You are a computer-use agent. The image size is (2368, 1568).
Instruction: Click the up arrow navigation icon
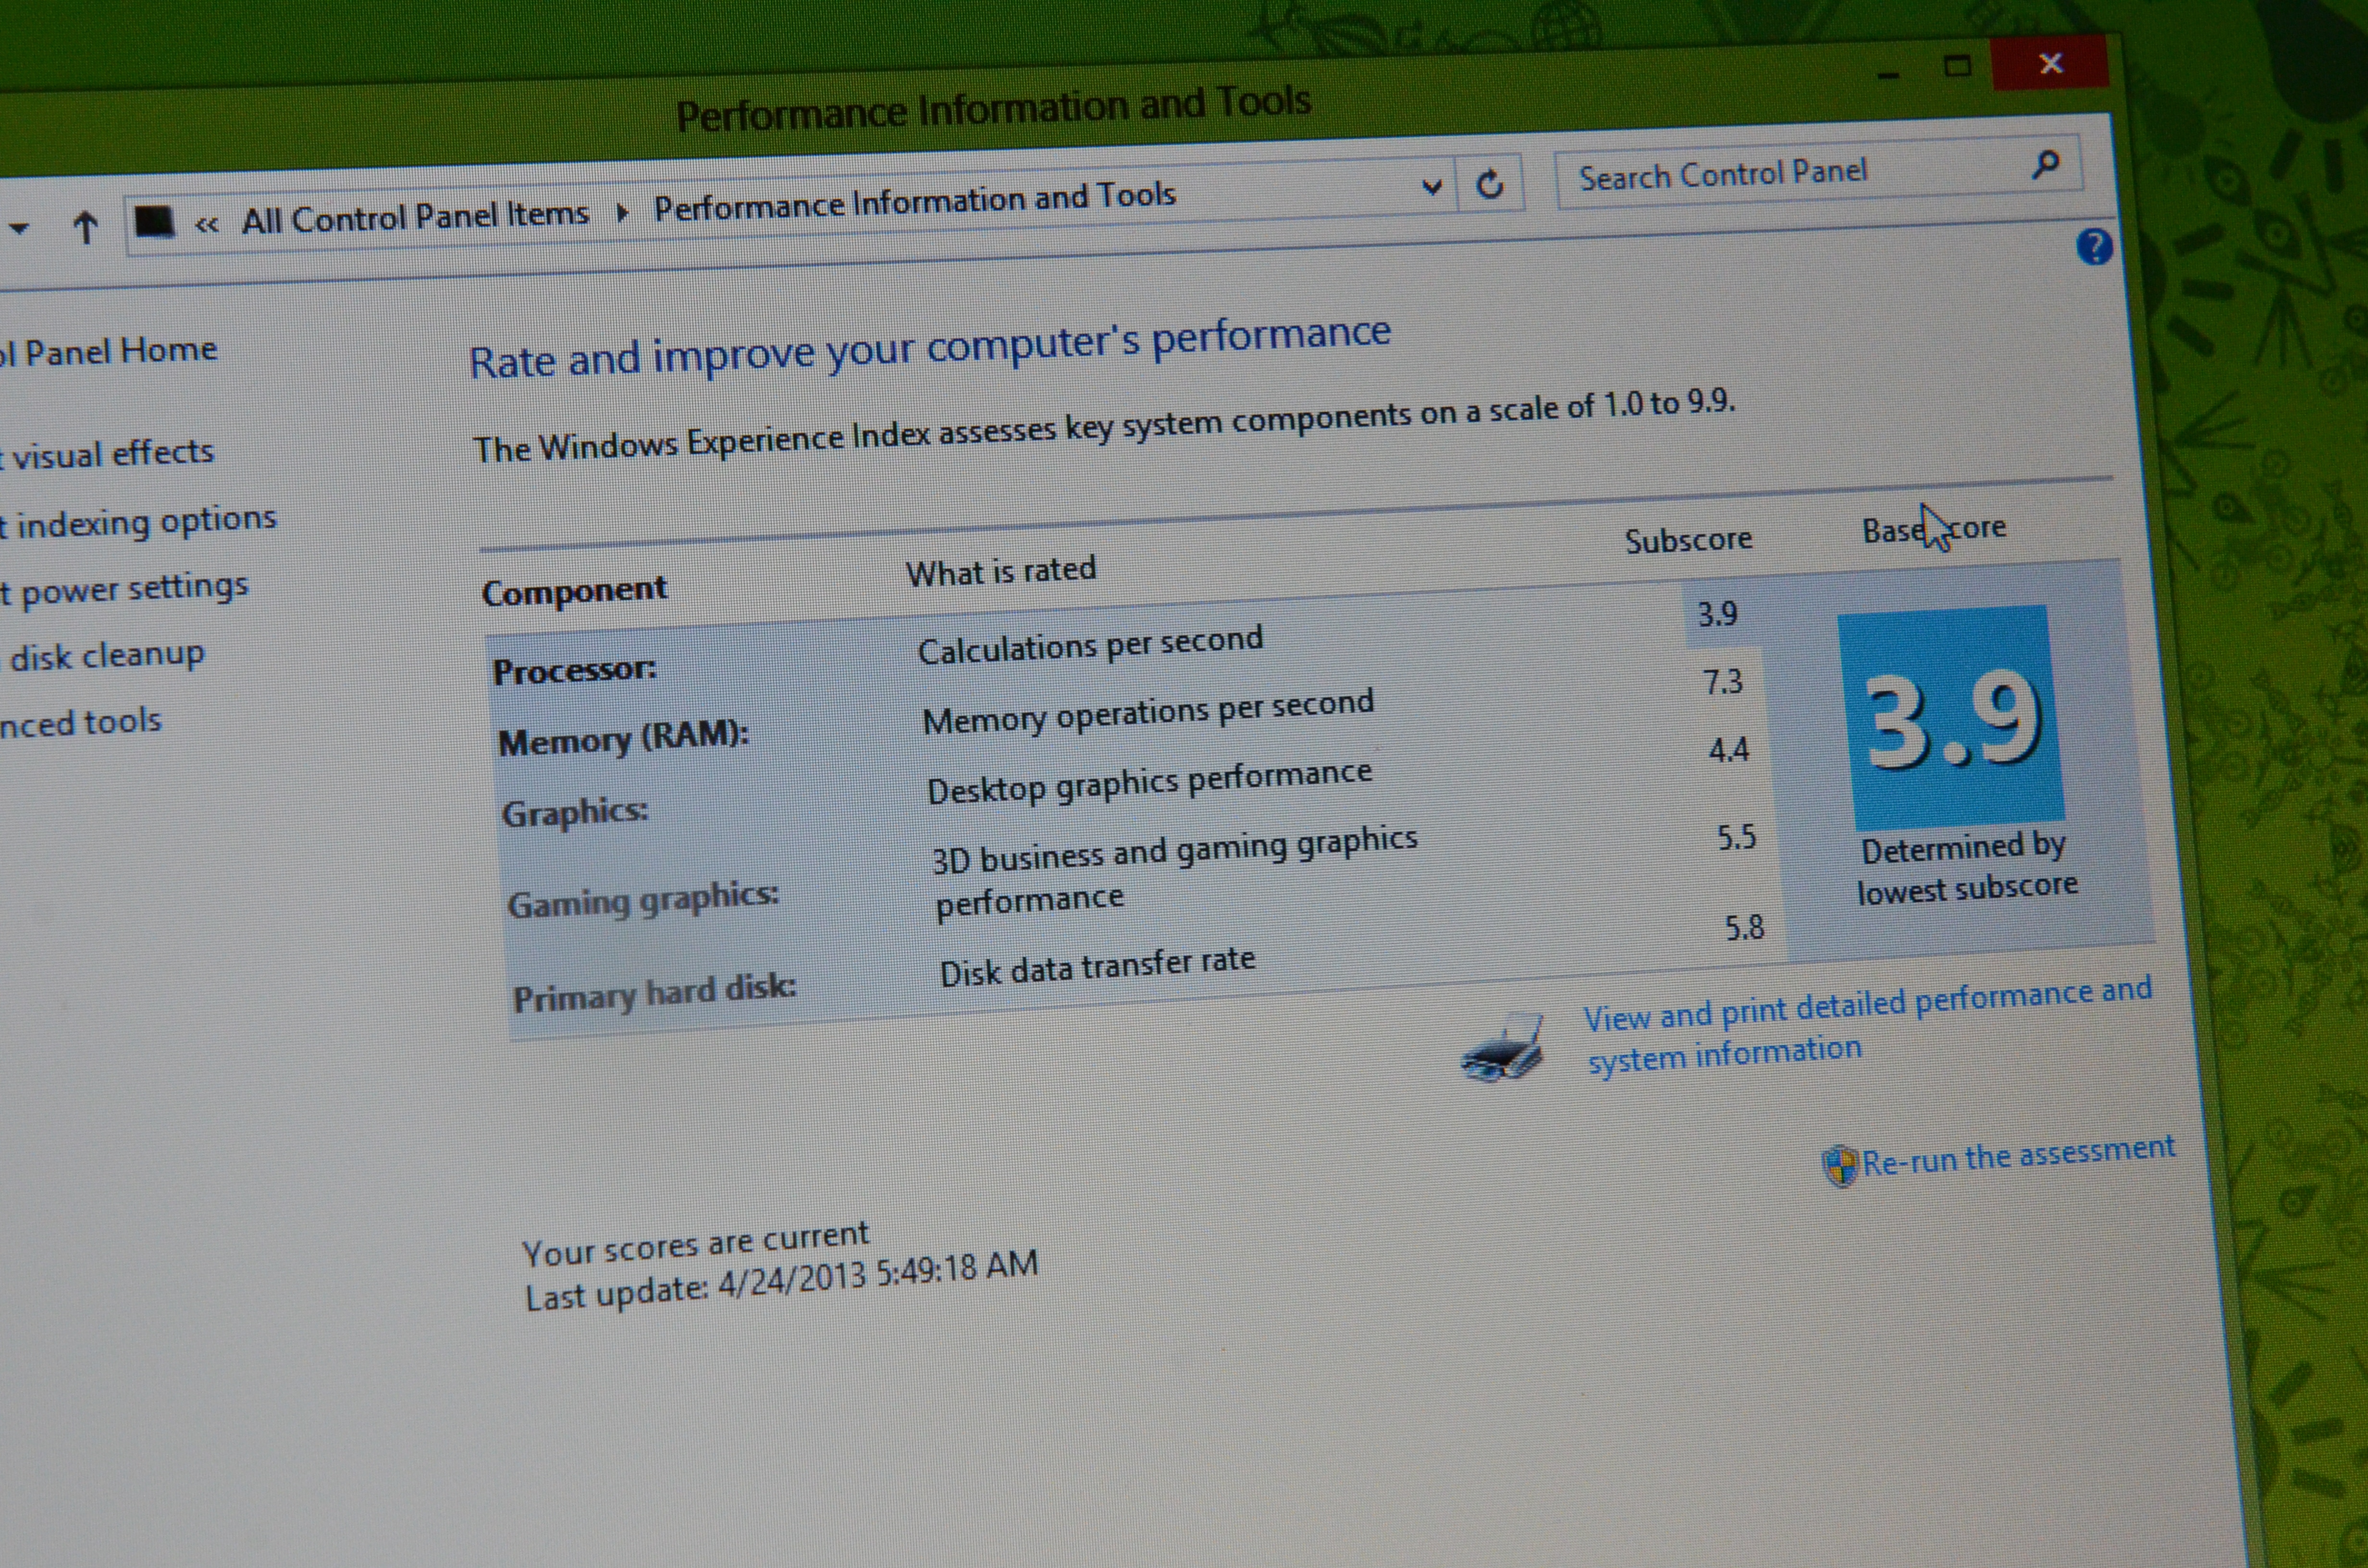86,228
